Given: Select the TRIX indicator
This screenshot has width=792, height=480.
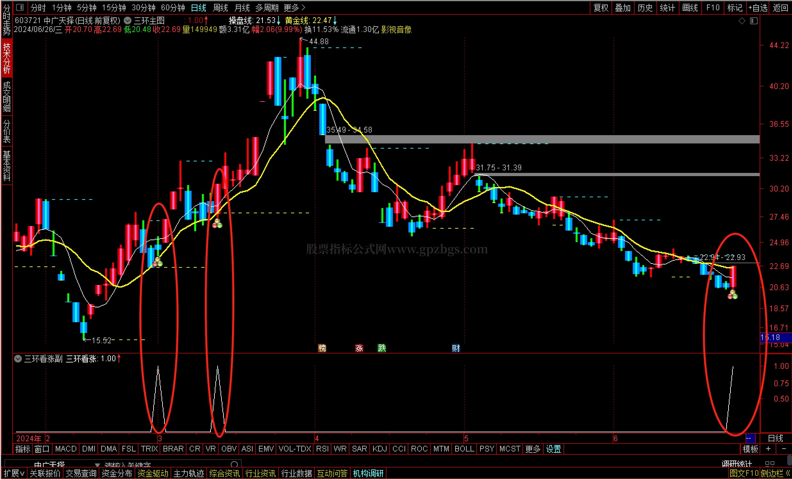Looking at the screenshot, I should (149, 449).
